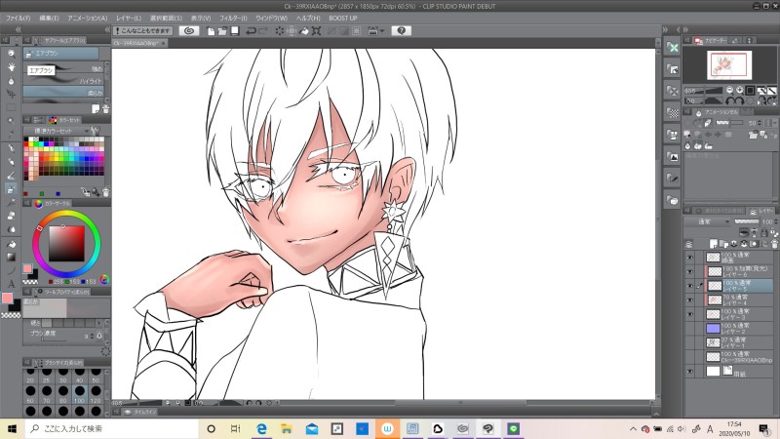Screen dimensions: 780x439
Task: Toggle visibility of レイヤー6 layer
Action: [690, 271]
